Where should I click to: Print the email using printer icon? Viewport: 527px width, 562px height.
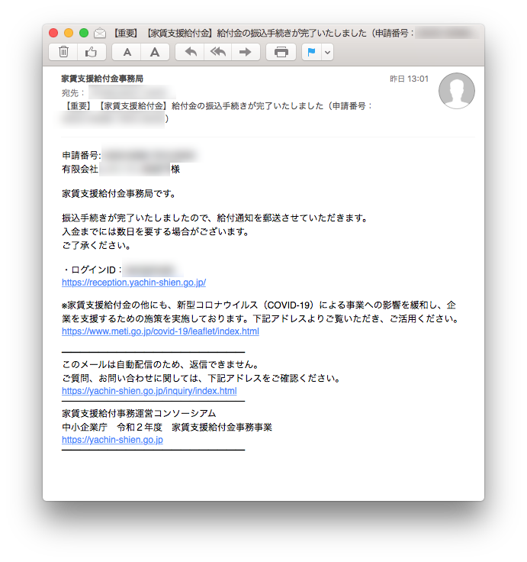(281, 52)
